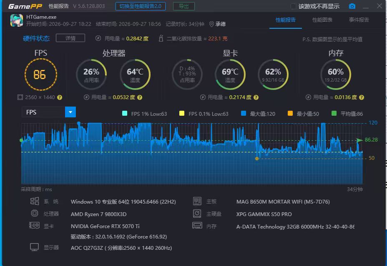Click the cyan FPS 1% Low legend swatch
387x266 pixels.
pyautogui.click(x=125, y=113)
